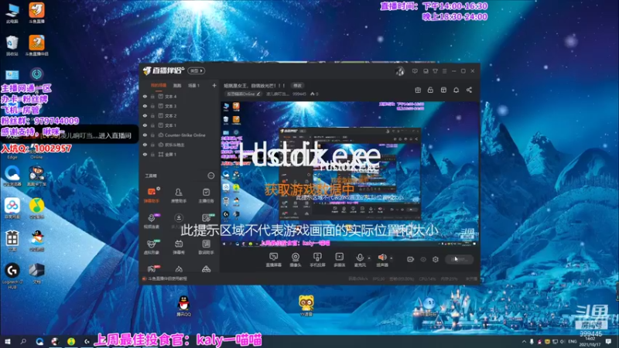The height and width of the screenshot is (348, 619).
Task: Switch to the 场景 1 tab
Action: pos(194,86)
